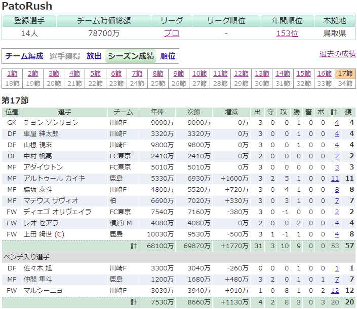Image resolution: width=357 pixels, height=309 pixels.
Task: Click the greyed 選手獲得 tab
Action: click(x=65, y=56)
